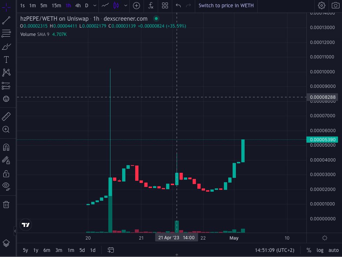Screen dimensions: 342x257
Task: Click the compare or add symbol button
Action: 137,6
